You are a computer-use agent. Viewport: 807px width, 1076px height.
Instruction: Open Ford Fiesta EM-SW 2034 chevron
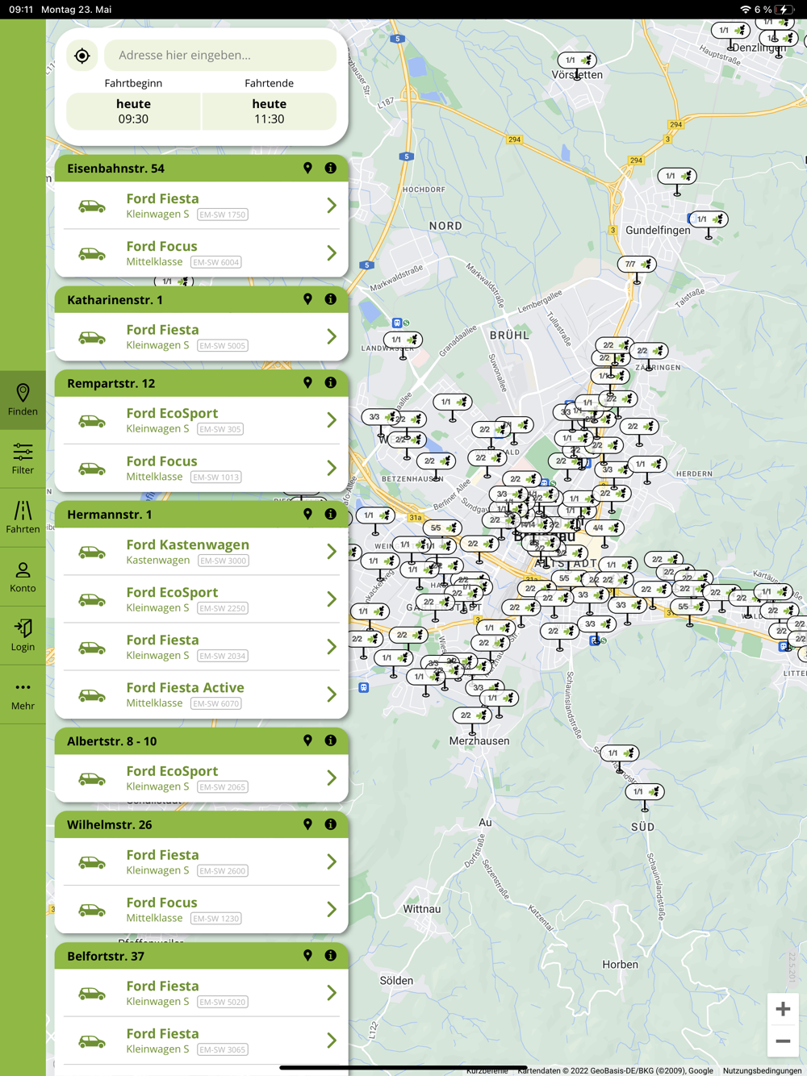[x=331, y=647]
